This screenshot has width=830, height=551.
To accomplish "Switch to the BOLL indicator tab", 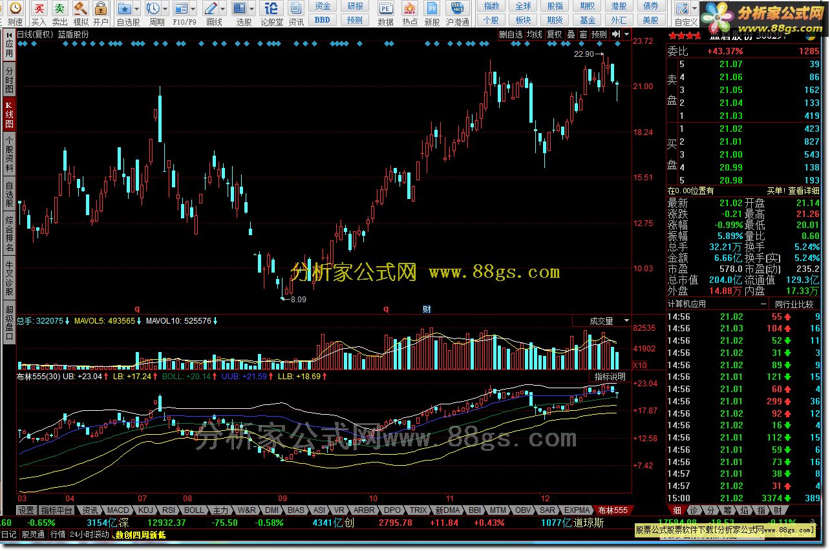I will pyautogui.click(x=194, y=510).
